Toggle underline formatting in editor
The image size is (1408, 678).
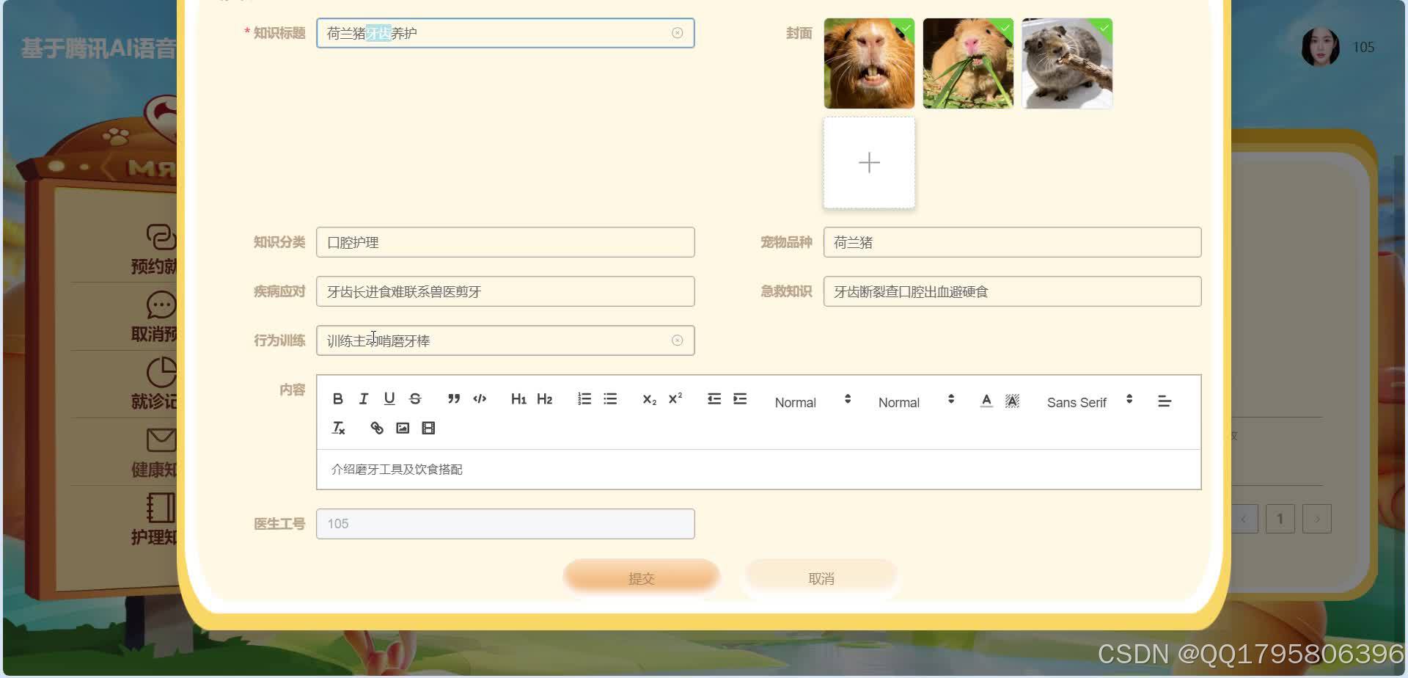tap(389, 398)
